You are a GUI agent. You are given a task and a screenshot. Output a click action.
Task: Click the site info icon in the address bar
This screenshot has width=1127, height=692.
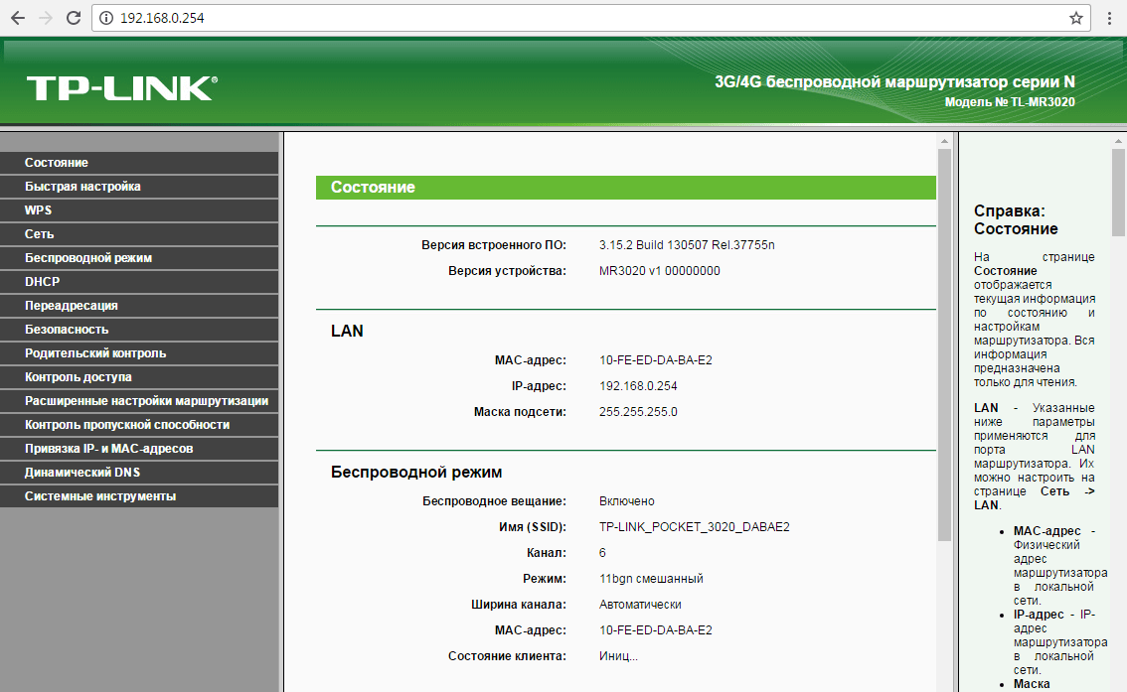click(106, 18)
